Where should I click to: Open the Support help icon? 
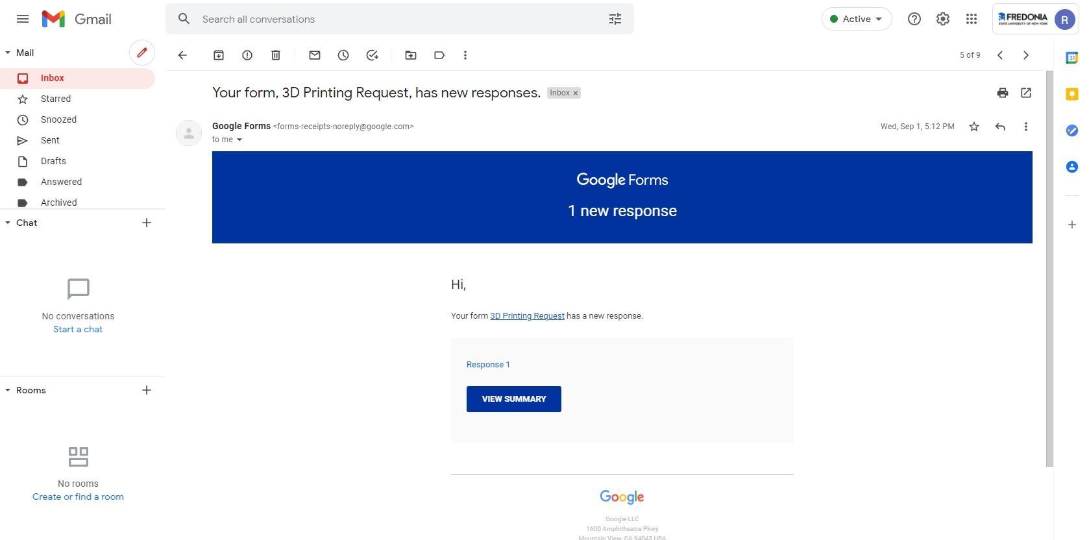click(x=914, y=19)
